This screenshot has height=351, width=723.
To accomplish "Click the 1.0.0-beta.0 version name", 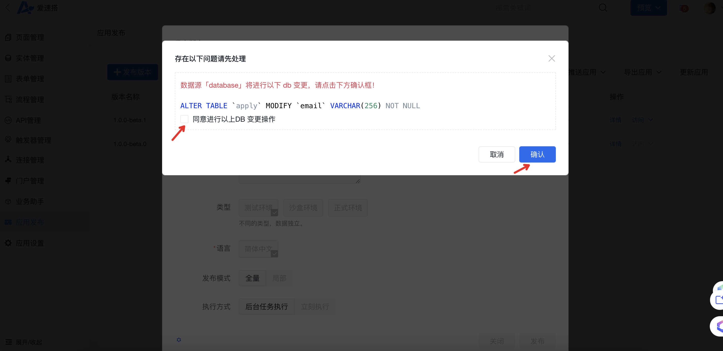I will pyautogui.click(x=130, y=144).
